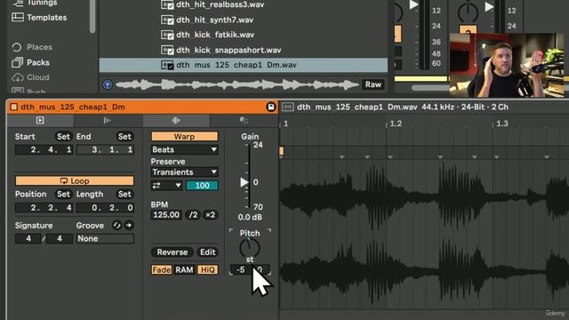Toggle the Warp button
This screenshot has width=569, height=320.
(184, 136)
